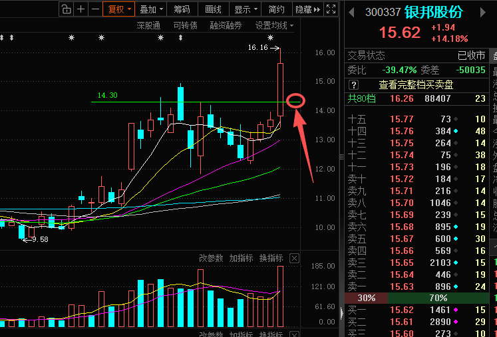497x337 pixels.
Task: Click the tallest volume bar at right
Action: (x=281, y=296)
